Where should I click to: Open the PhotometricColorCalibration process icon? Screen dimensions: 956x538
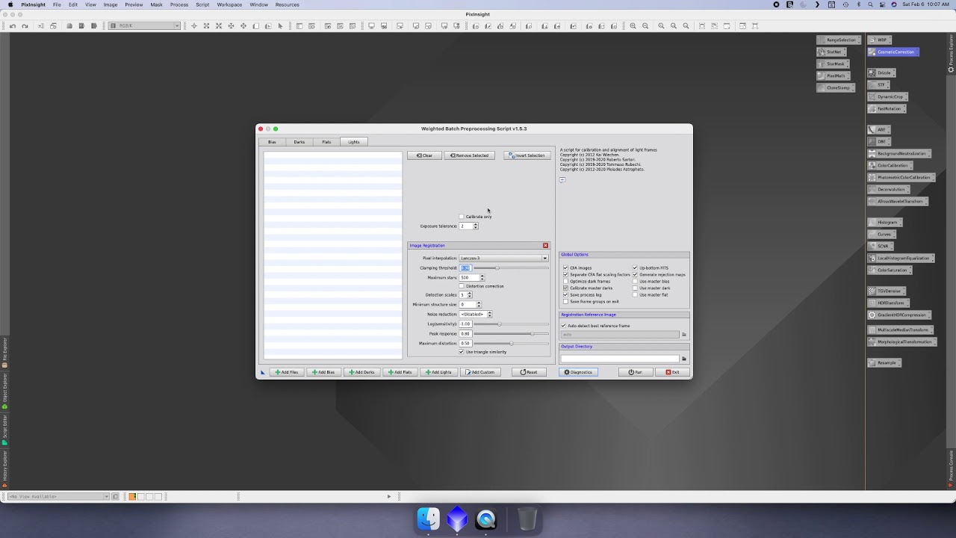(901, 177)
